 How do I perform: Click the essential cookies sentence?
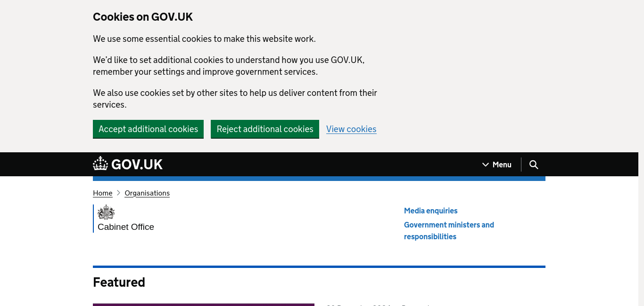click(204, 39)
